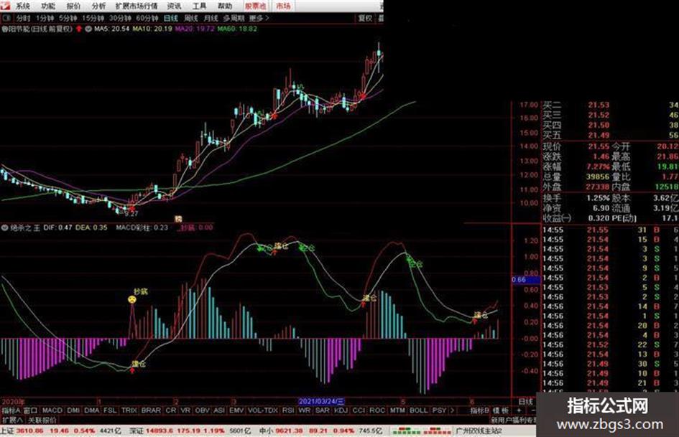Switch indicator to BRAR
This screenshot has height=437, width=679.
pos(151,410)
